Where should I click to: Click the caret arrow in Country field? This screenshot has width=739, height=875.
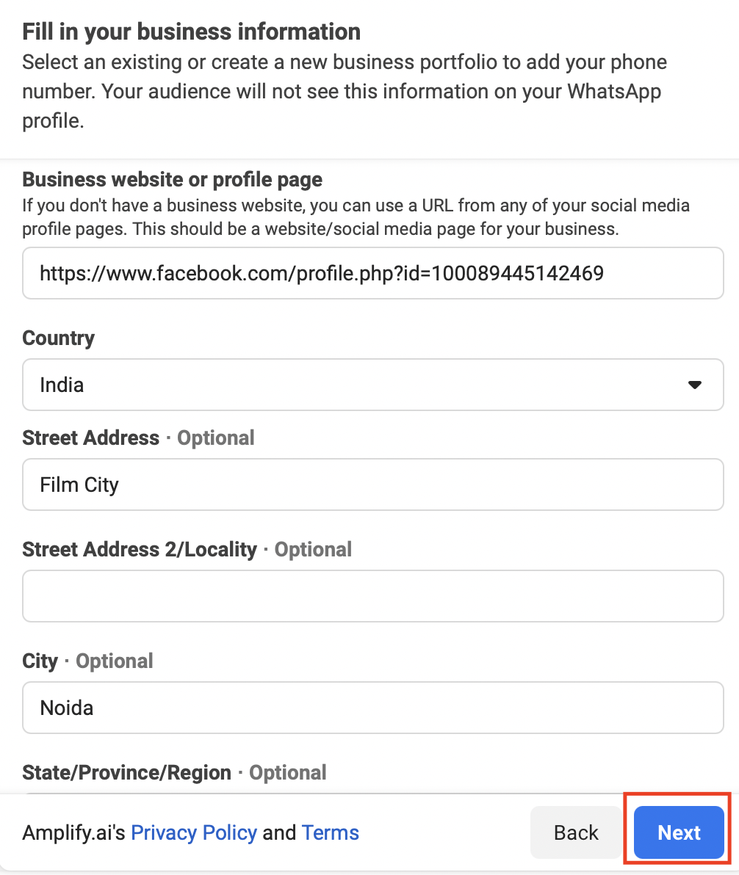point(694,385)
